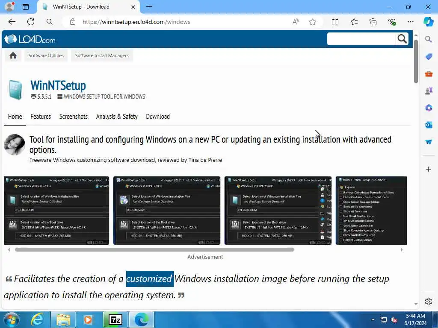Click the address bar URL

pyautogui.click(x=136, y=22)
